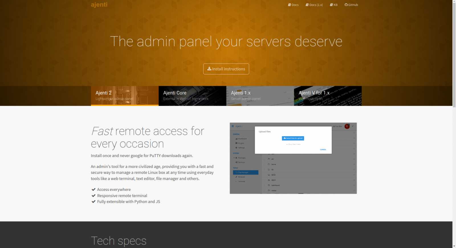Image resolution: width=456 pixels, height=248 pixels.
Task: Click the KB book icon
Action: [x=331, y=5]
